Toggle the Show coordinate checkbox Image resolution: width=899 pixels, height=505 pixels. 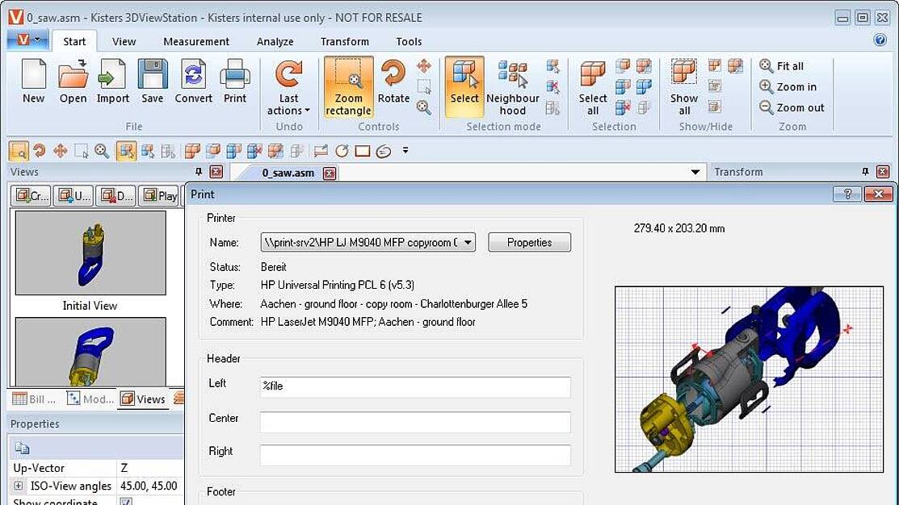point(125,501)
